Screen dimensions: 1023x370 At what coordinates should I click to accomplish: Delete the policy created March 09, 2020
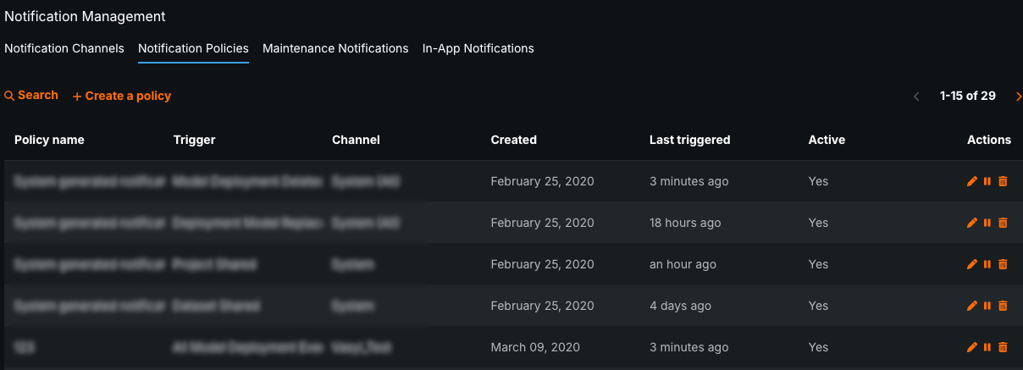[x=1003, y=347]
